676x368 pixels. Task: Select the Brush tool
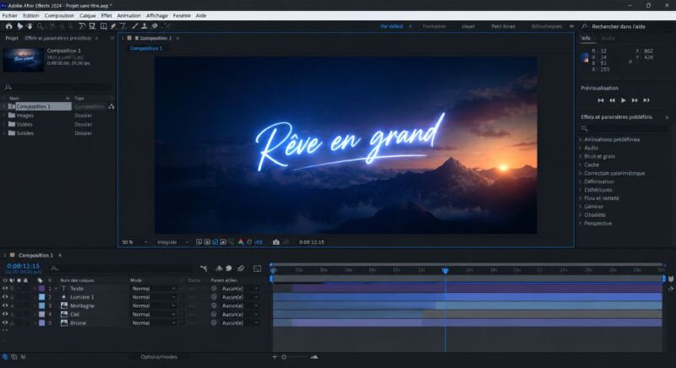tap(135, 26)
